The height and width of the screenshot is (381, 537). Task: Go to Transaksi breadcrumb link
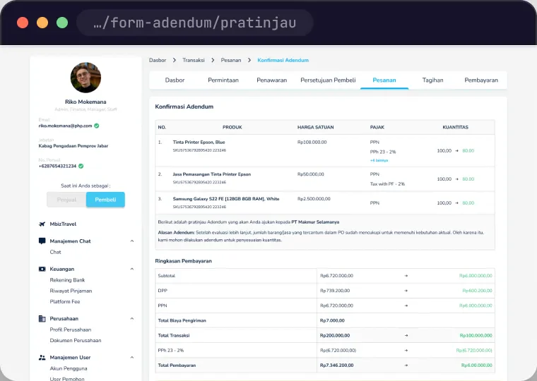click(194, 60)
